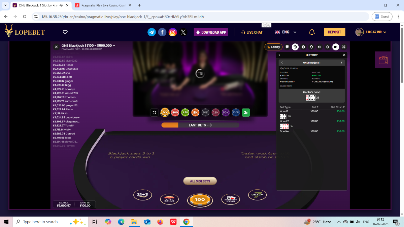The height and width of the screenshot is (227, 404).
Task: Click the video loading camera icon
Action: (x=200, y=73)
